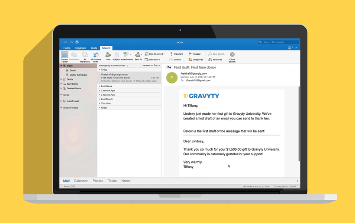The image size is (355, 223).
Task: Expand the 2 Weeks Ago group
Action: click(x=100, y=91)
